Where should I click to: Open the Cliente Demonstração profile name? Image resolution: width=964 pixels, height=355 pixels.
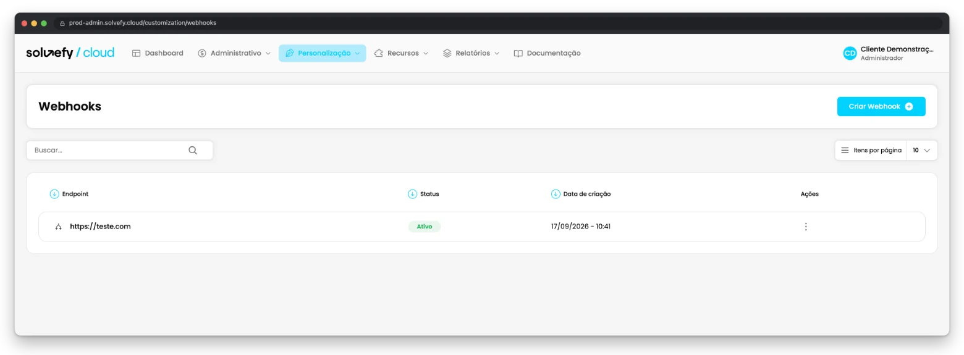(897, 49)
